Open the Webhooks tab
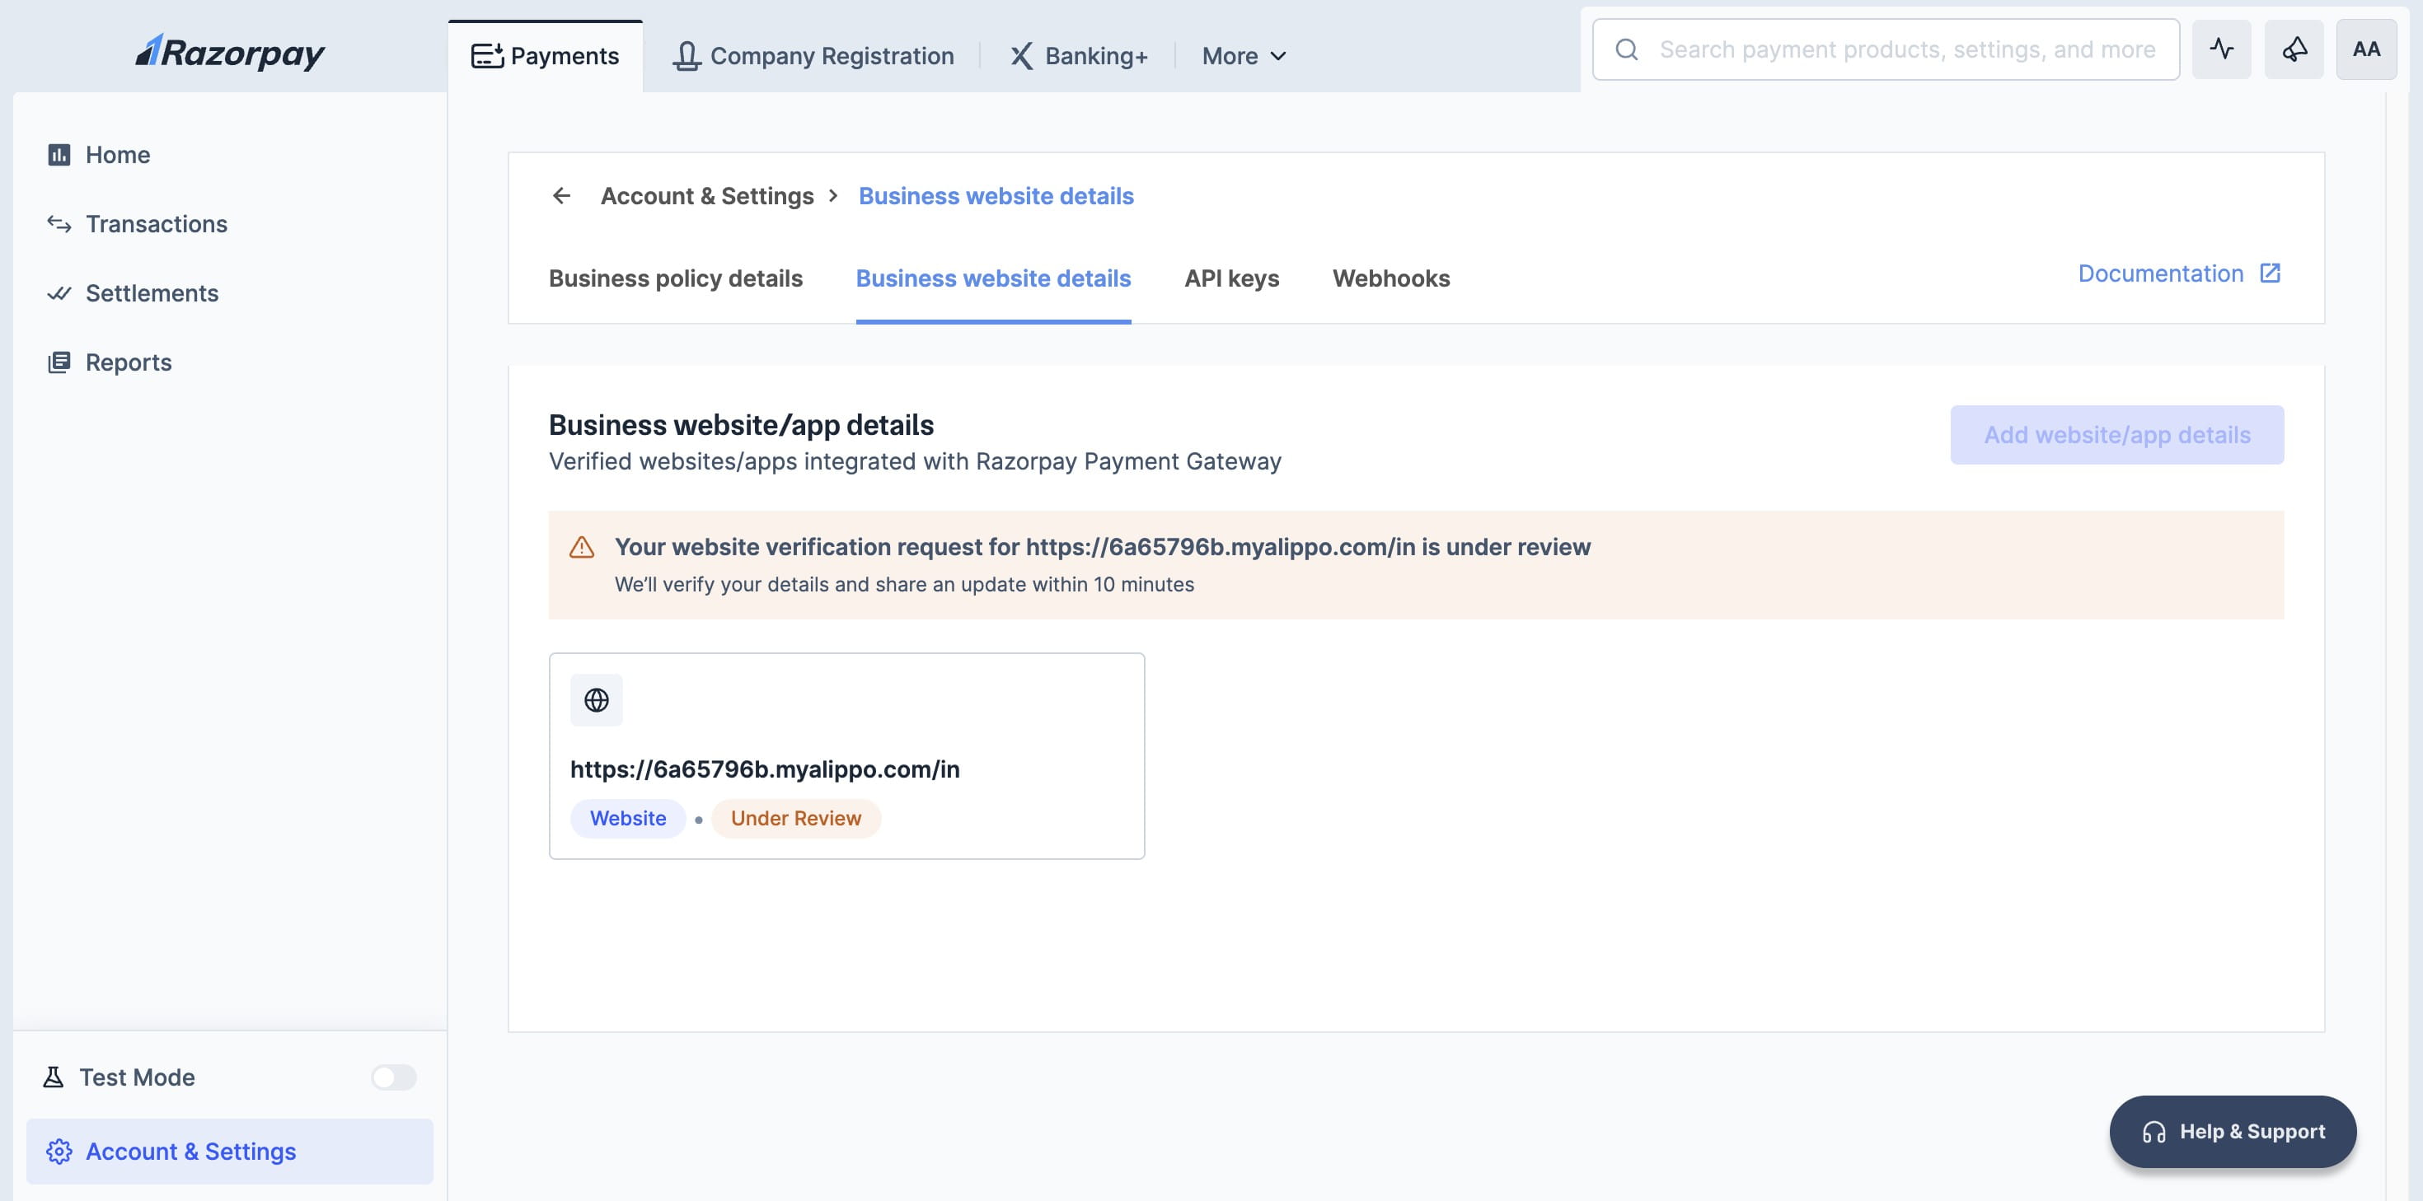 [x=1390, y=278]
